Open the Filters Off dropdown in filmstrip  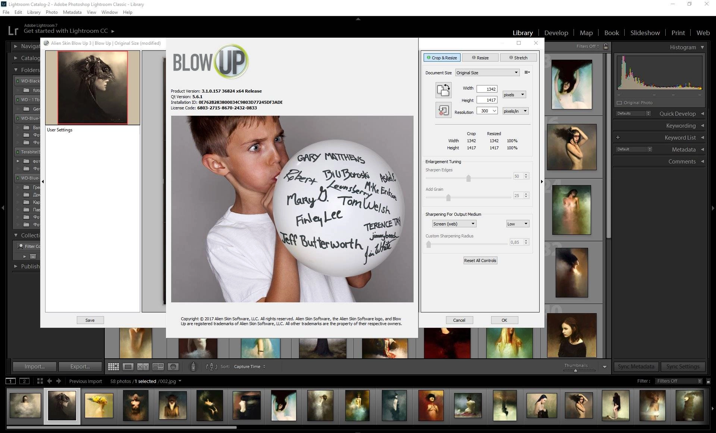(x=679, y=381)
